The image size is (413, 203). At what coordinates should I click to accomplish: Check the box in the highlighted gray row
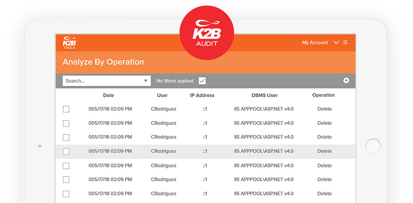pyautogui.click(x=66, y=151)
